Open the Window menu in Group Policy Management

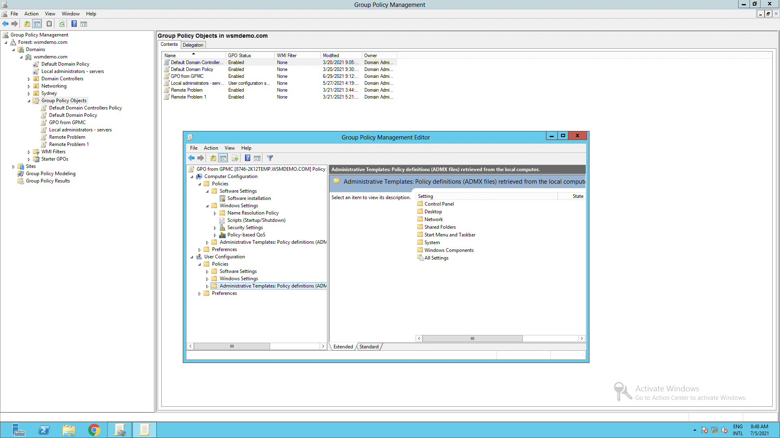(x=71, y=14)
